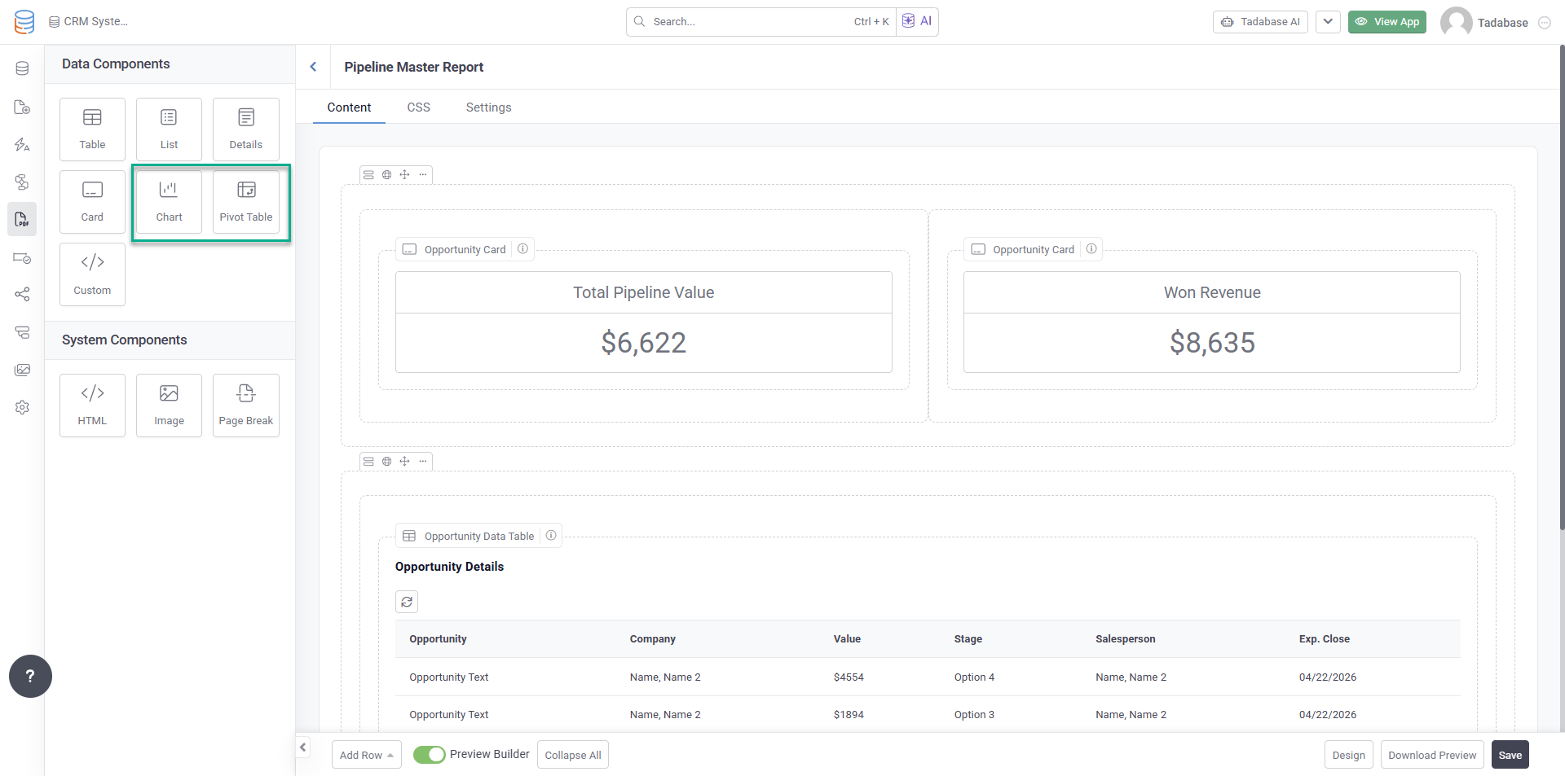Screen dimensions: 1565x776
Task: Click into the Search input field
Action: pos(750,22)
